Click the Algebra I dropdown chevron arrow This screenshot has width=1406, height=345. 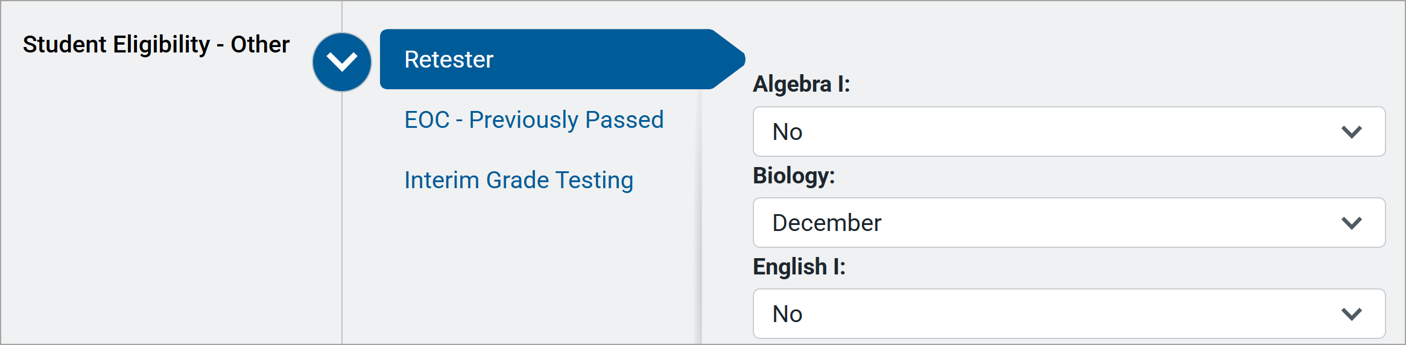click(1352, 132)
